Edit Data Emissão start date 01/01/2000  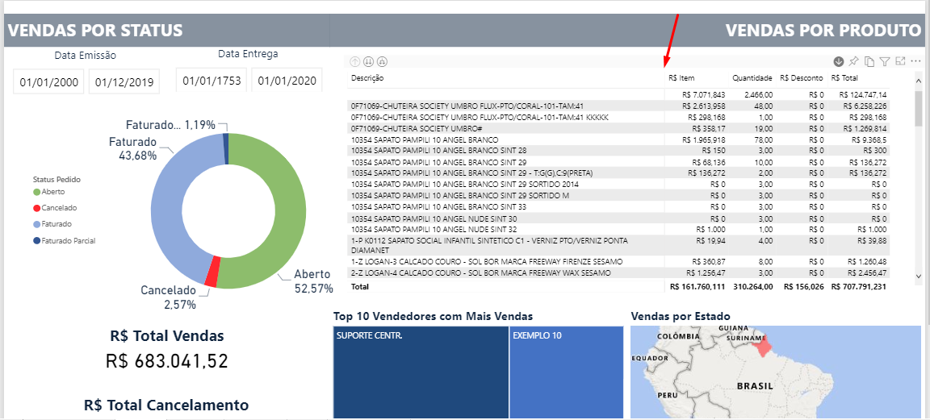point(49,81)
